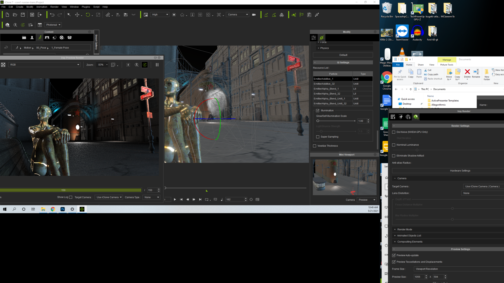The image size is (504, 283).
Task: Open the Windows Start menu
Action: pos(5,209)
